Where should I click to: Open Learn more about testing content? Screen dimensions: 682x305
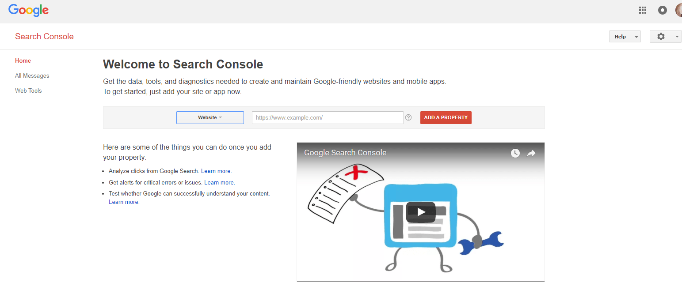123,202
